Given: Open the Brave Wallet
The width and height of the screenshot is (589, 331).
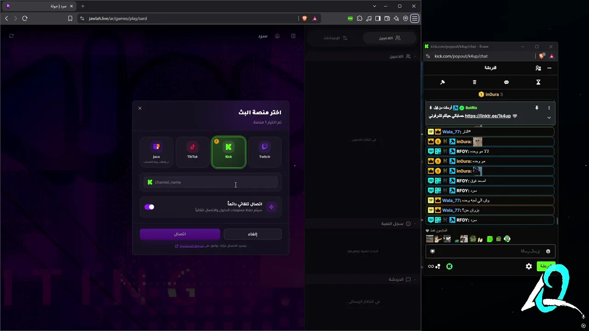Looking at the screenshot, I should click(387, 18).
